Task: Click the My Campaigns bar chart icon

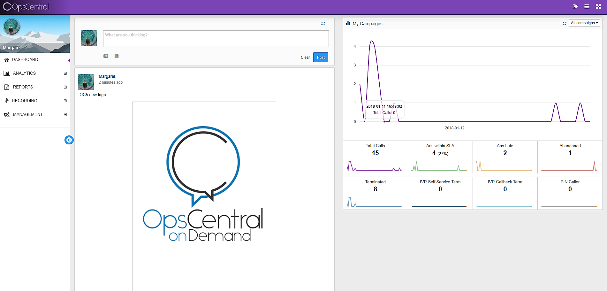Action: (348, 23)
